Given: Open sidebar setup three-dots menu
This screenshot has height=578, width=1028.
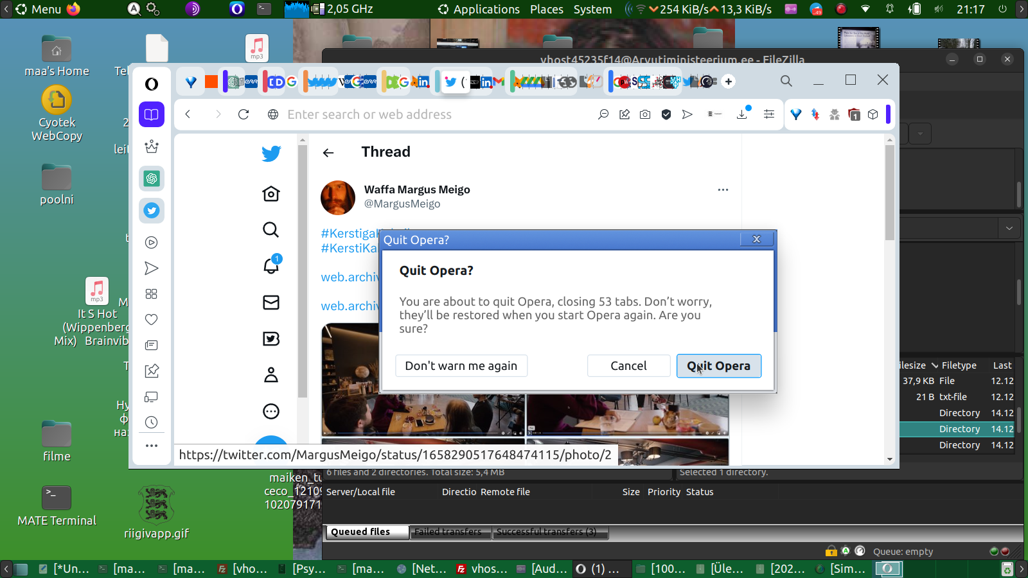Looking at the screenshot, I should [x=152, y=446].
